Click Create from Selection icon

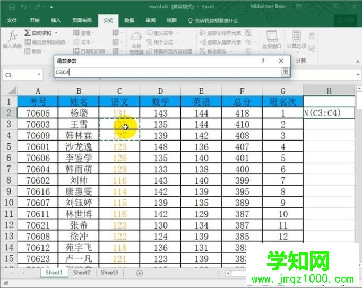pyautogui.click(x=149, y=51)
